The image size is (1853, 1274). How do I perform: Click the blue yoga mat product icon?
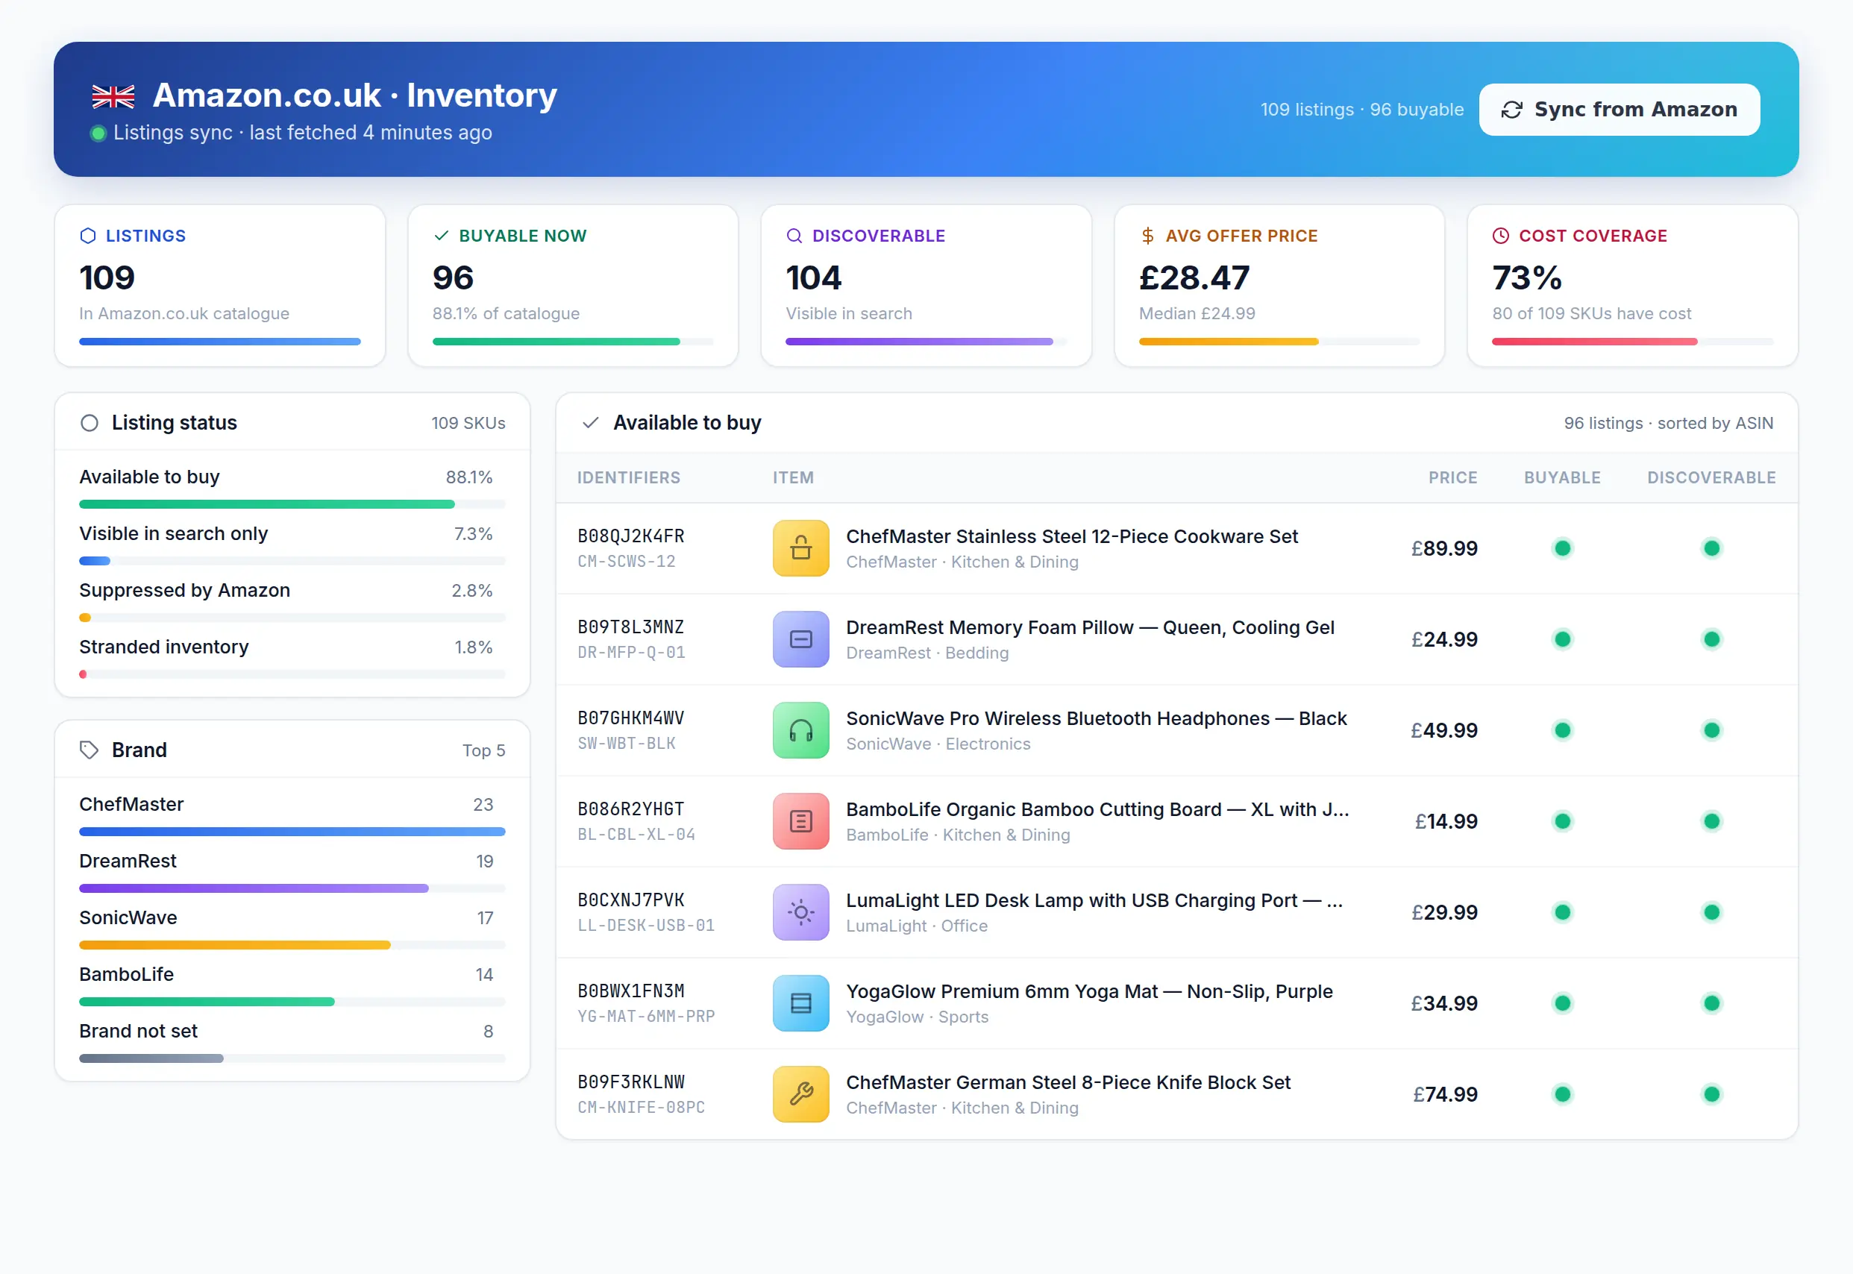click(800, 1003)
